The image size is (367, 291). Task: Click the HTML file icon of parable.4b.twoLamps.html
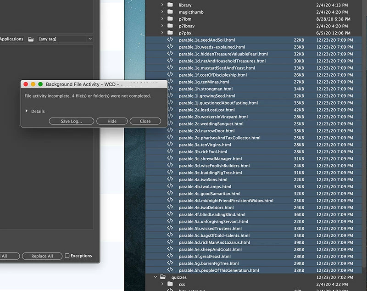pyautogui.click(x=170, y=186)
